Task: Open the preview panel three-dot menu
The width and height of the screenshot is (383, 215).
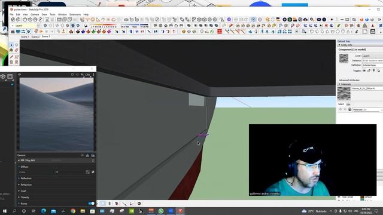Action: pyautogui.click(x=93, y=75)
